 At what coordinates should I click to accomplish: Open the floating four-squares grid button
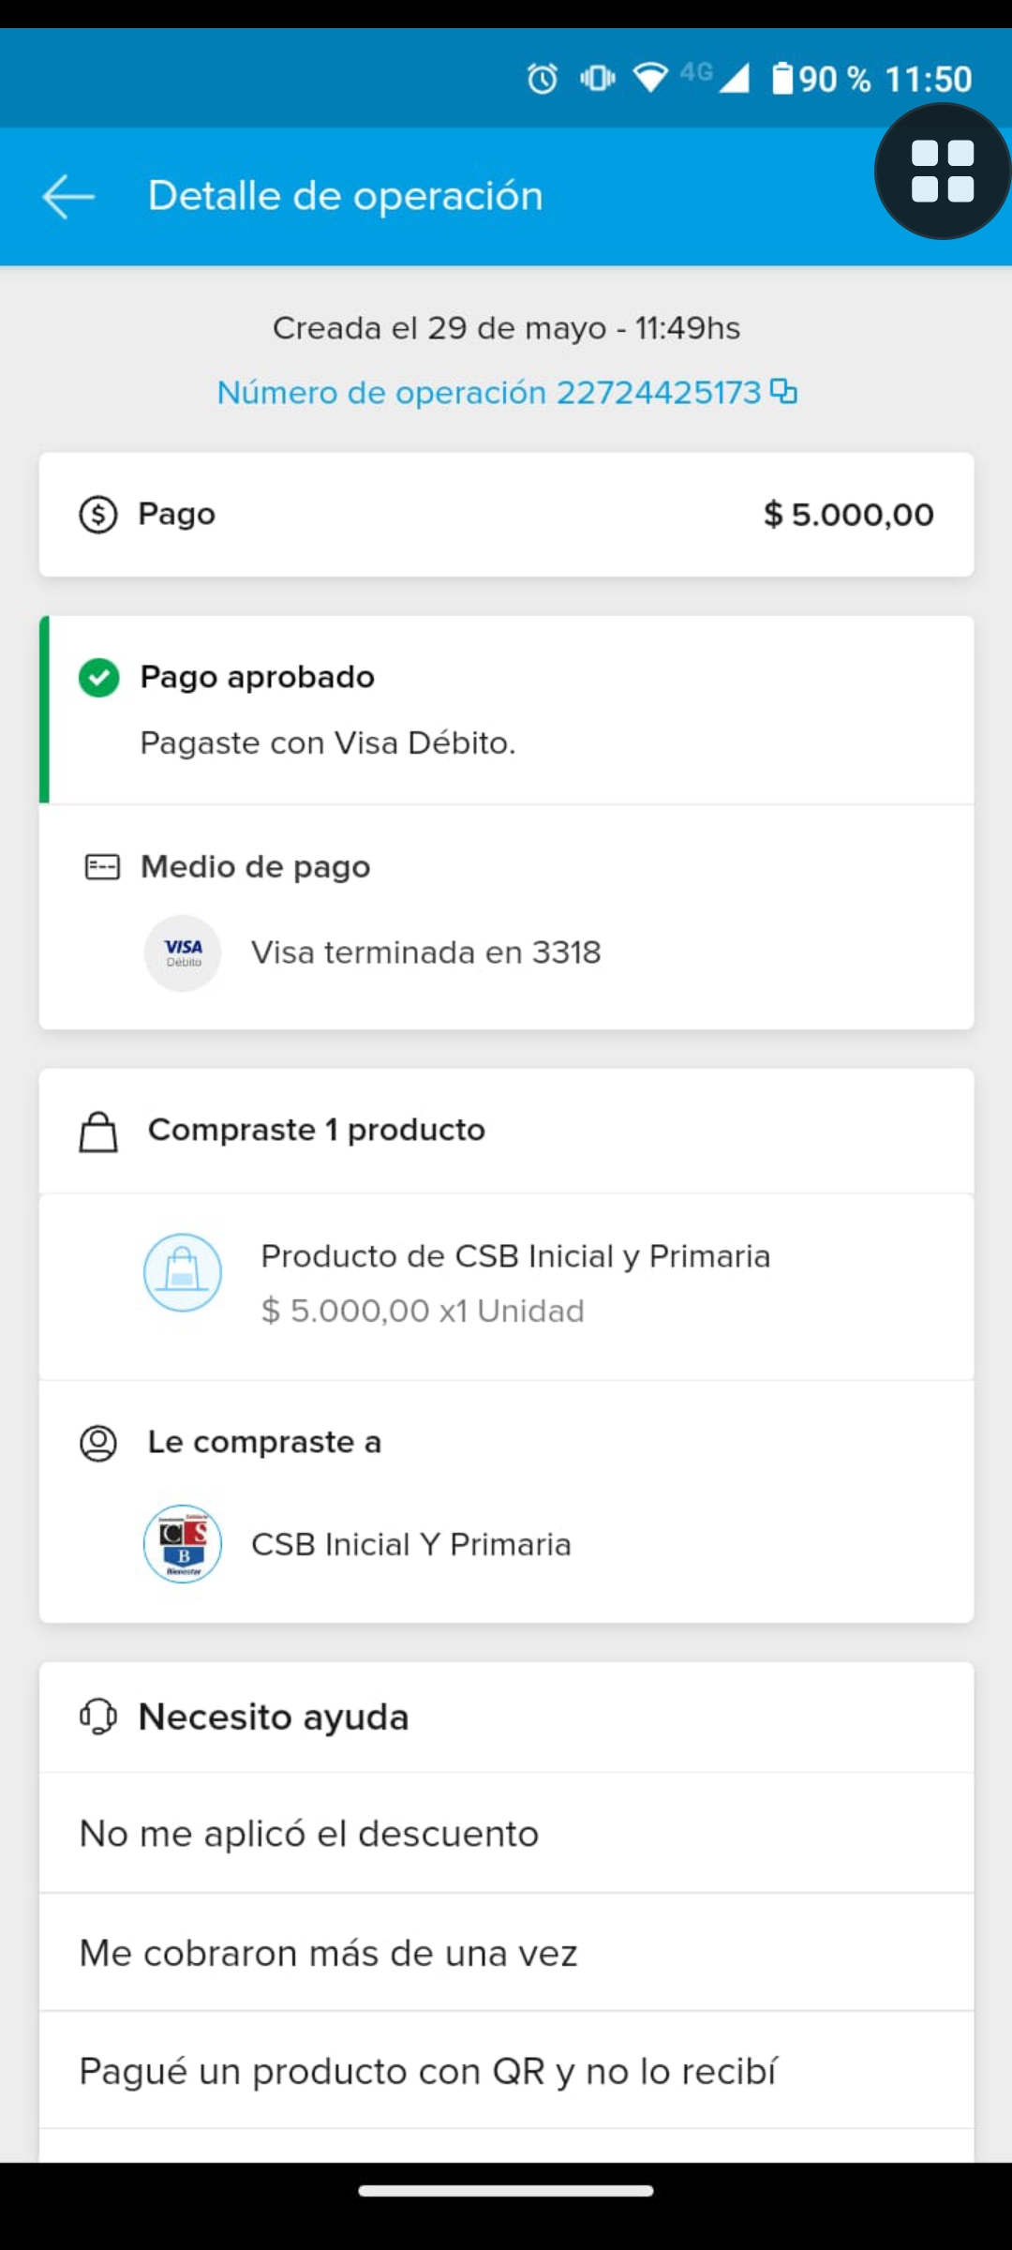coord(942,172)
